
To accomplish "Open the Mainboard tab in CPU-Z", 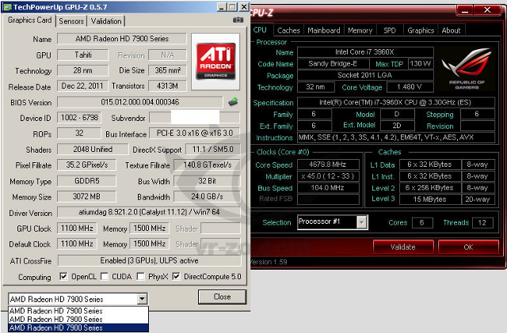I will point(323,30).
